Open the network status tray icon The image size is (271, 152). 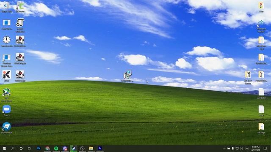[237, 149]
